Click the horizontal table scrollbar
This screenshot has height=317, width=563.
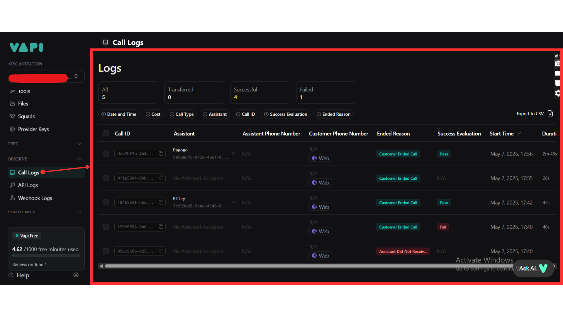293,266
